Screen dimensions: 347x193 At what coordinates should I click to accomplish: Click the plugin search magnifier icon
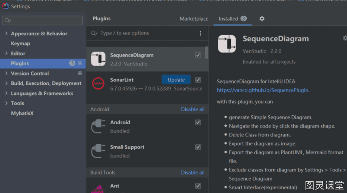point(94,33)
